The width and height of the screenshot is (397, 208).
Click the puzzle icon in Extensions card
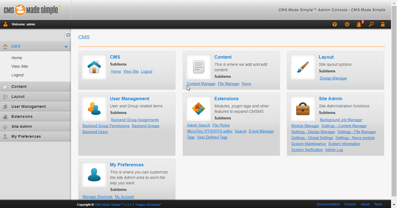198,108
